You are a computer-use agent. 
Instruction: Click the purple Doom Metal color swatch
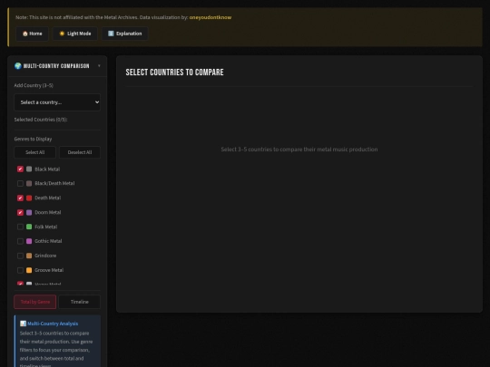[29, 213]
